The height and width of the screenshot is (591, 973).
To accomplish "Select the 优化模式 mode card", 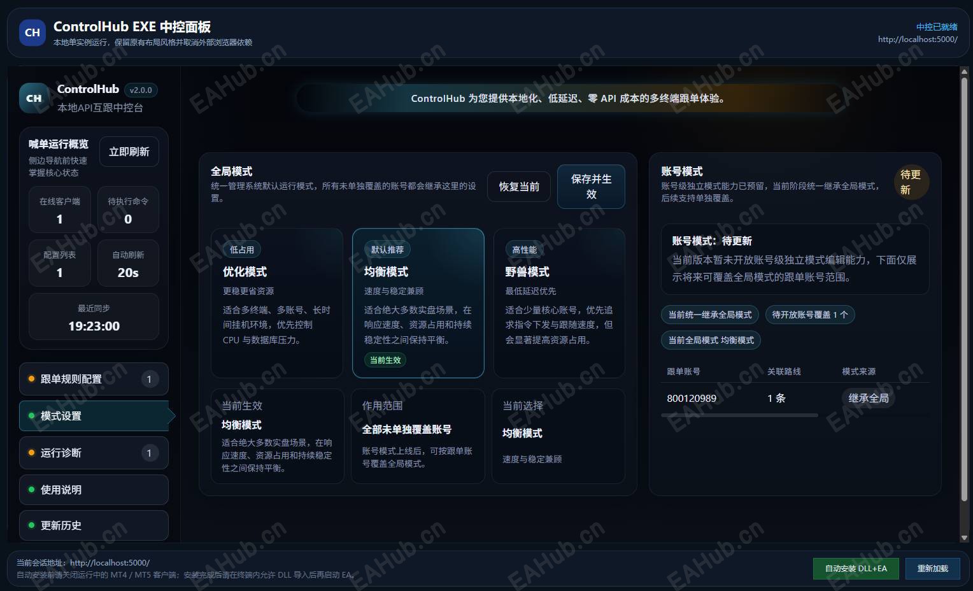I will pyautogui.click(x=277, y=303).
